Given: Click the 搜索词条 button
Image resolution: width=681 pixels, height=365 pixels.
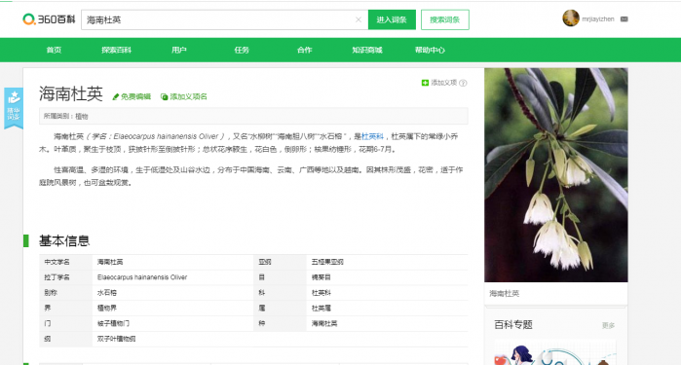Looking at the screenshot, I should click(x=444, y=19).
